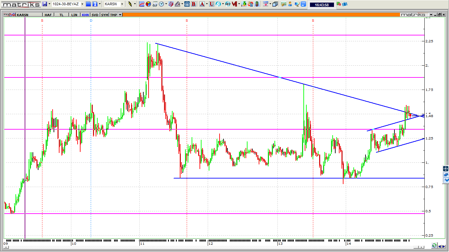Click the green refresh icon below chart

point(435,245)
